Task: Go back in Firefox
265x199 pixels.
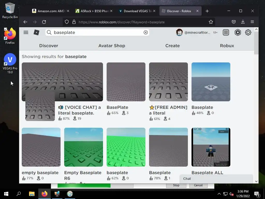Action: (x=25, y=22)
